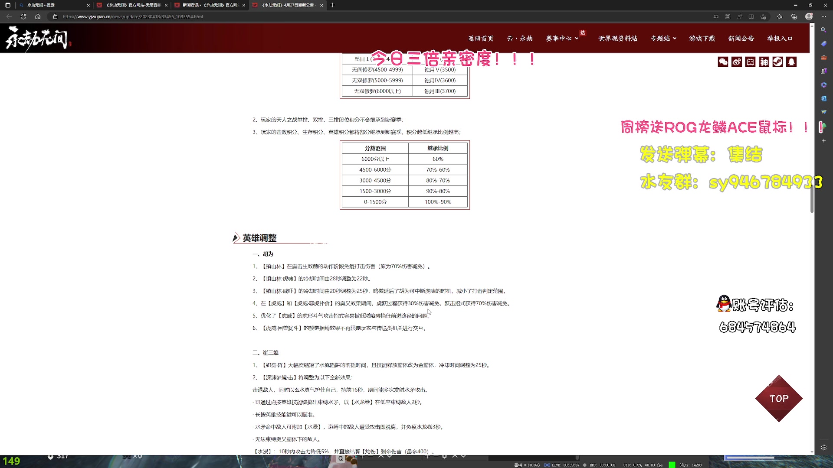Open the QQ penguin icon link
Image resolution: width=833 pixels, height=468 pixels.
click(x=791, y=62)
